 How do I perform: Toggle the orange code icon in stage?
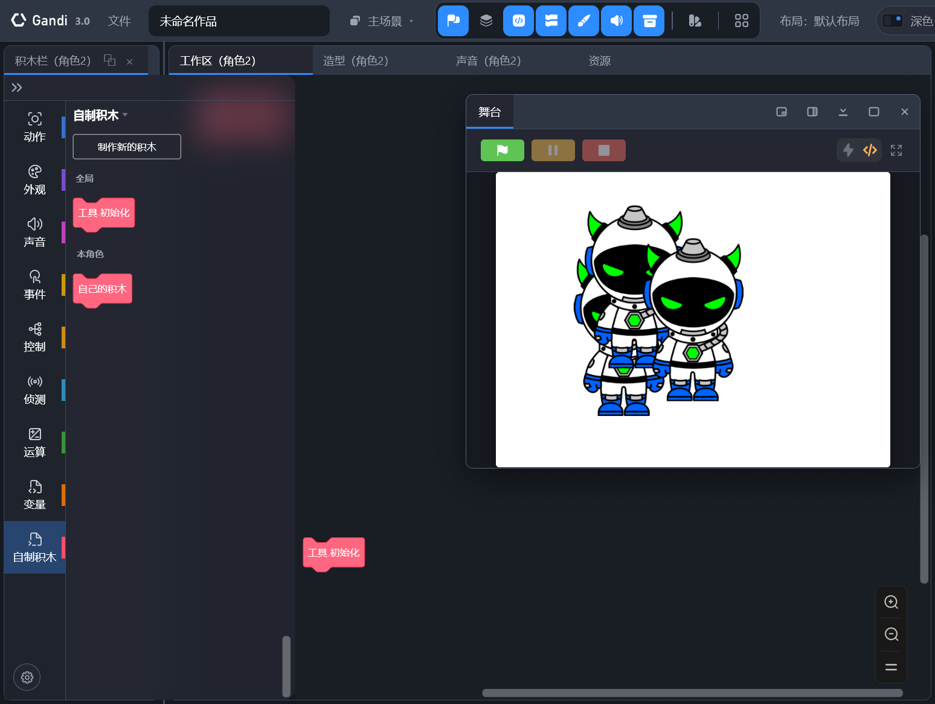870,150
